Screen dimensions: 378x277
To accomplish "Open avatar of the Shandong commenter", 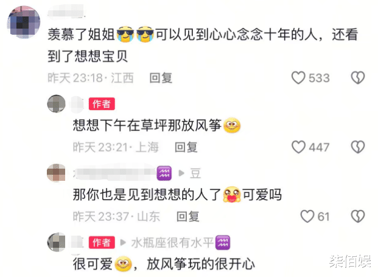I will coord(56,173).
